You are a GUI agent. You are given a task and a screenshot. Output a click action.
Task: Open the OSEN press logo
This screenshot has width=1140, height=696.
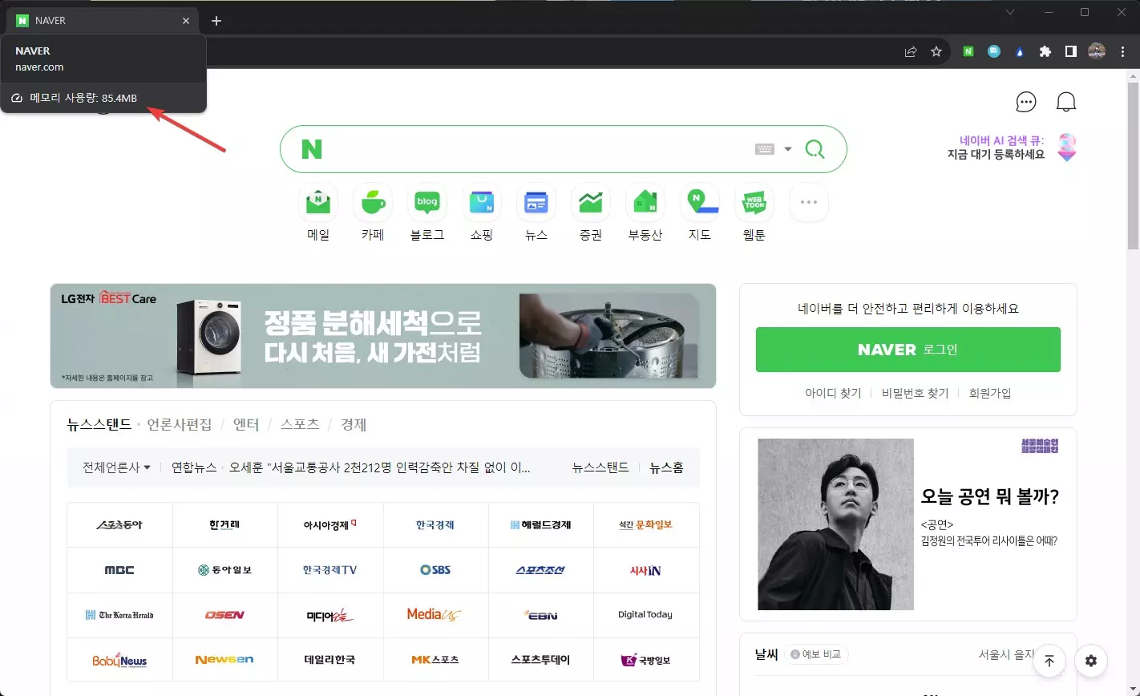[224, 615]
